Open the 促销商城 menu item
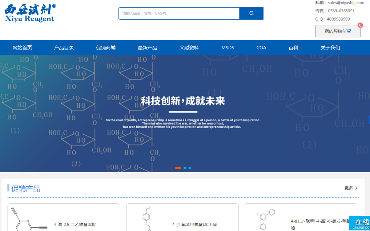Viewport: 370px width, 231px height. click(x=106, y=48)
